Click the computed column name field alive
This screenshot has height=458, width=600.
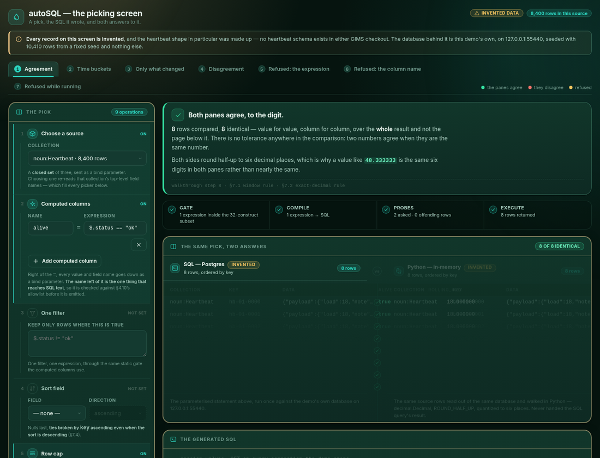coord(51,228)
